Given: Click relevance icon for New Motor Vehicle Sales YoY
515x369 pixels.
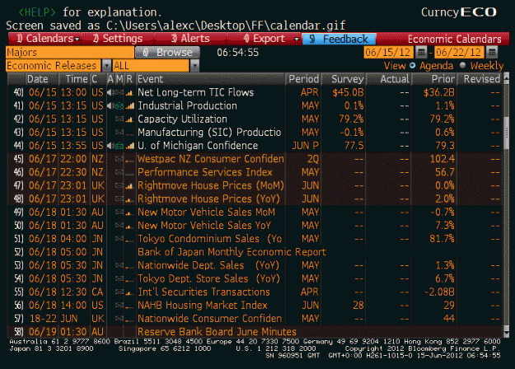Looking at the screenshot, I should 129,226.
